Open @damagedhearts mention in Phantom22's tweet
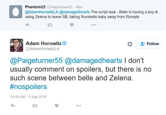This screenshot has height=115, width=166. (75, 12)
